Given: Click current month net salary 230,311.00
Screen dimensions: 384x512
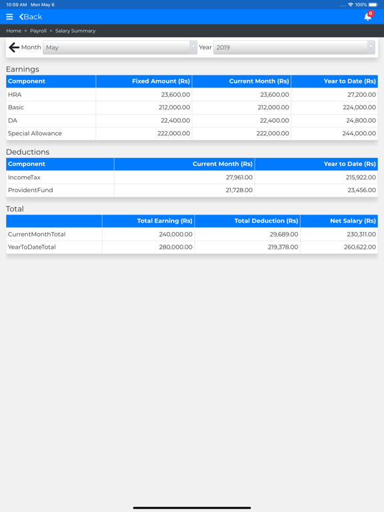Looking at the screenshot, I should [361, 234].
